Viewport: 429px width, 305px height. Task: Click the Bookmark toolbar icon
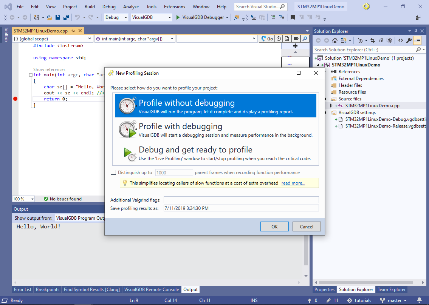(293, 17)
